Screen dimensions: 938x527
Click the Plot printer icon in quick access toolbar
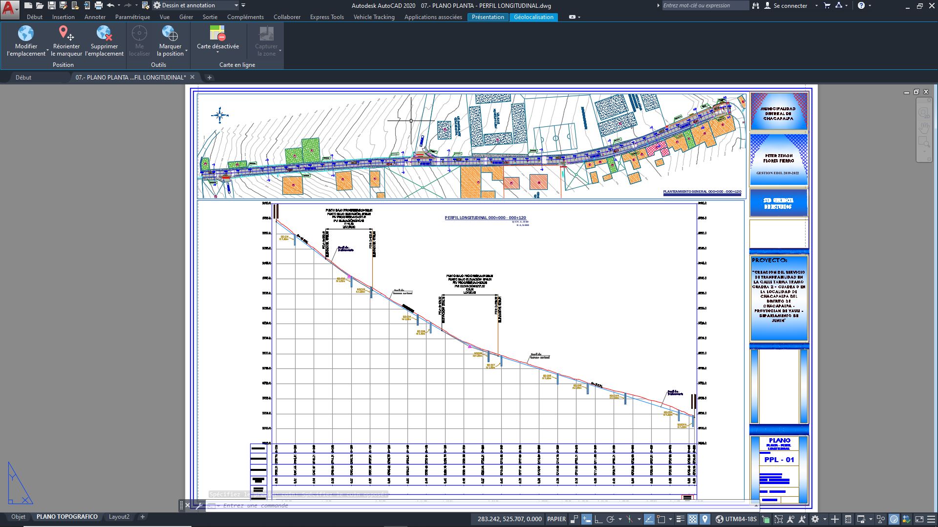pyautogui.click(x=99, y=5)
